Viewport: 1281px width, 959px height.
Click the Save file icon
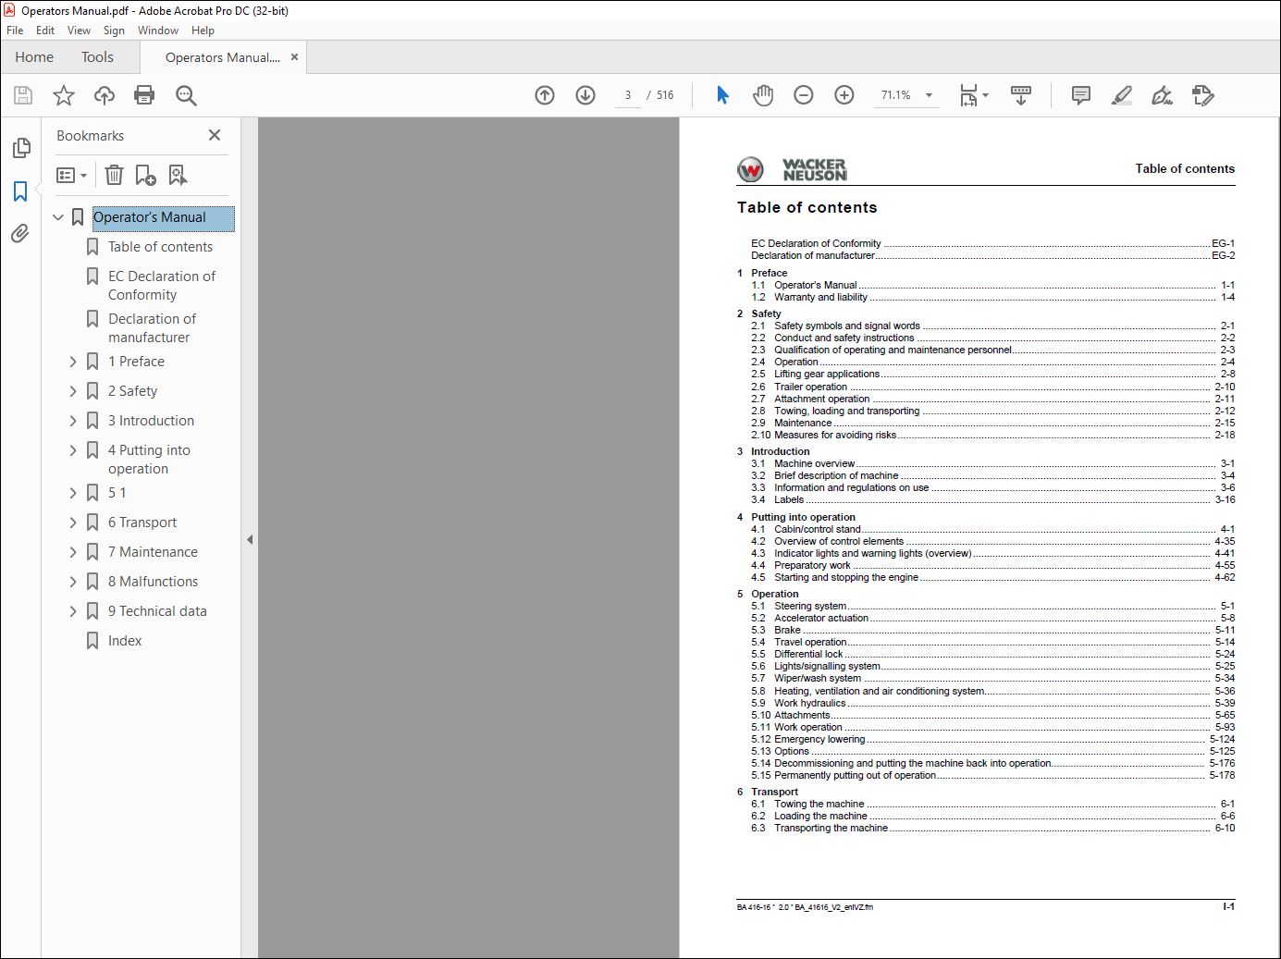23,95
